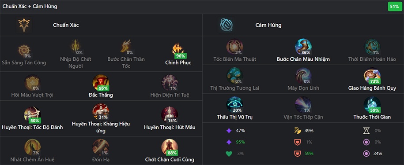This screenshot has height=165, width=404.
Task: Click the Cảm Hứng tree emblem
Action: (x=227, y=25)
